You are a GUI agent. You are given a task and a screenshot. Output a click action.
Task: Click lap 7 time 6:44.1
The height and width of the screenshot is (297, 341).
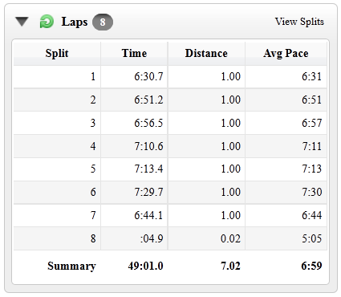[148, 215]
